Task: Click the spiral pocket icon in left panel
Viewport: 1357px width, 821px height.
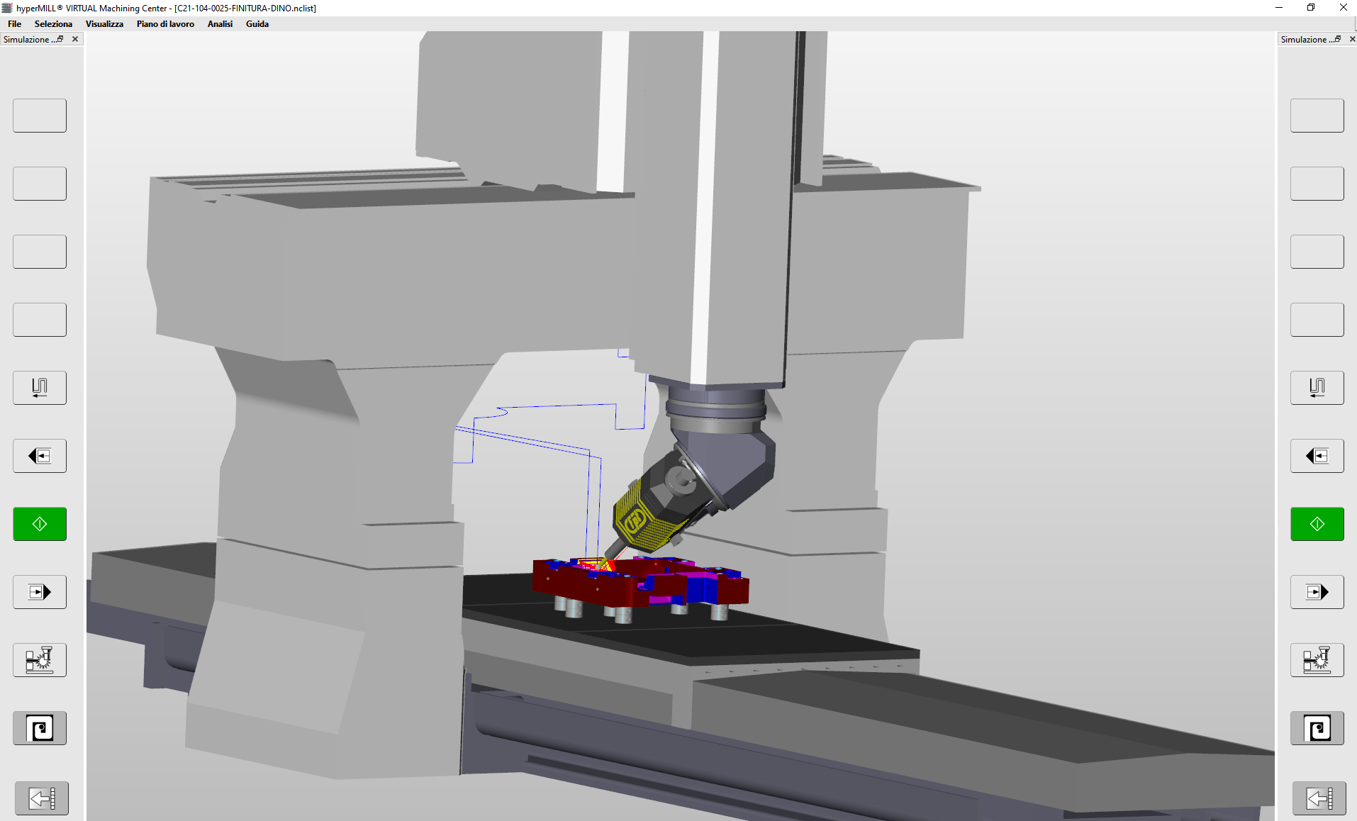Action: coord(40,728)
